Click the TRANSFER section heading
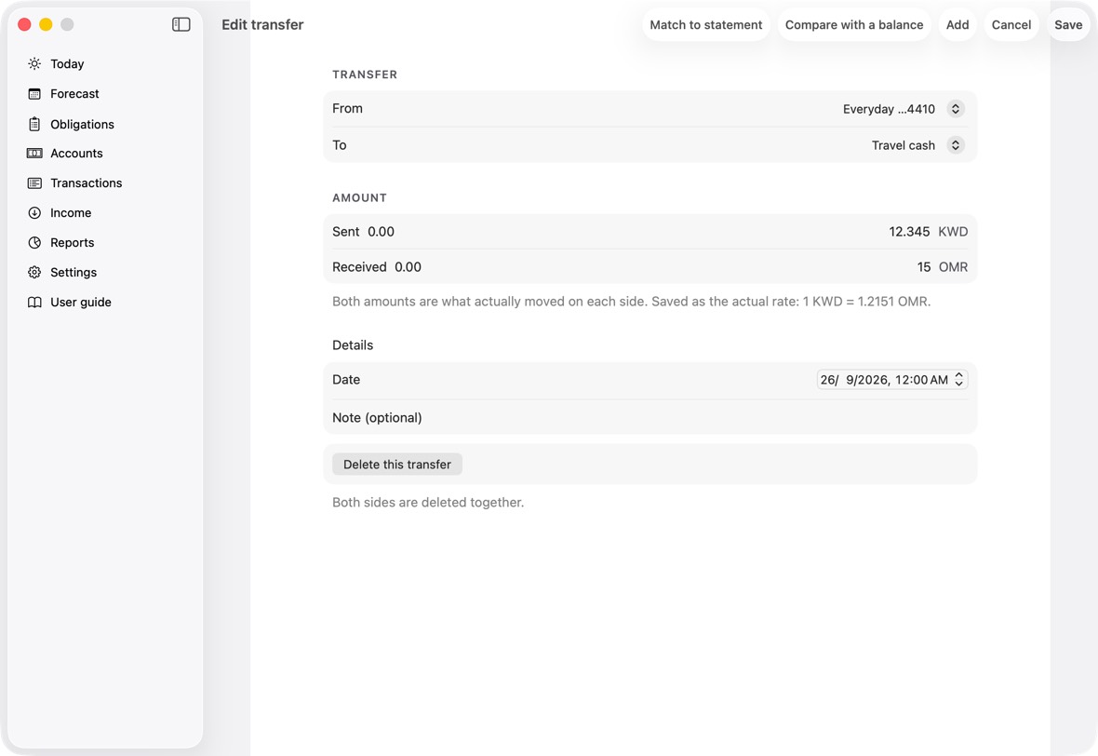Screen dimensions: 1098x756 click(365, 74)
